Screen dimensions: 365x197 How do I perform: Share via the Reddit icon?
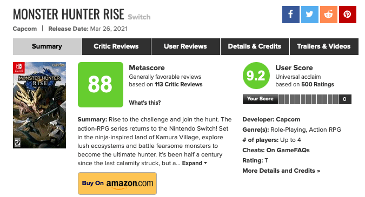(328, 15)
